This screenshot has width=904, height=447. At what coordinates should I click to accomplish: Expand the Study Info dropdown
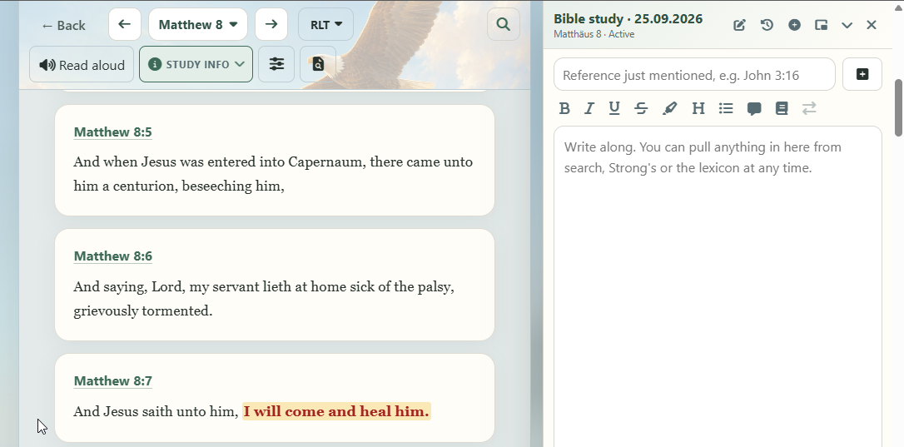click(196, 64)
